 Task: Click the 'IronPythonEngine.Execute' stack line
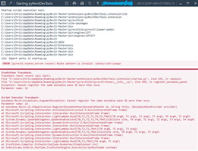pyautogui.click(x=59, y=147)
